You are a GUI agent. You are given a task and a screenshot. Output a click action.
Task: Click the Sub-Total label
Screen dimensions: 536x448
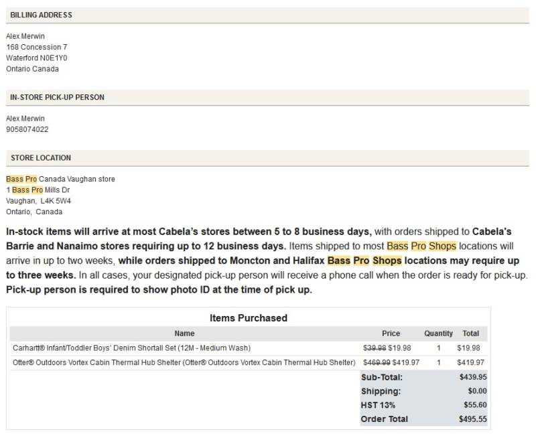coord(382,377)
